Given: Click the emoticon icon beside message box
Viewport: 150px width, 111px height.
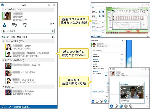Looking at the screenshot, I should tap(147, 98).
